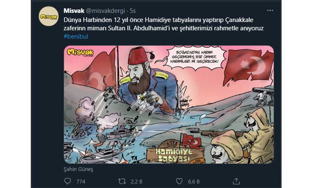Click the Hamidiye tabyası sign in image
The width and height of the screenshot is (314, 188).
coord(174,155)
